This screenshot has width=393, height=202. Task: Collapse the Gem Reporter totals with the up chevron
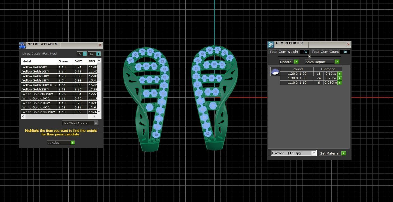click(x=309, y=57)
